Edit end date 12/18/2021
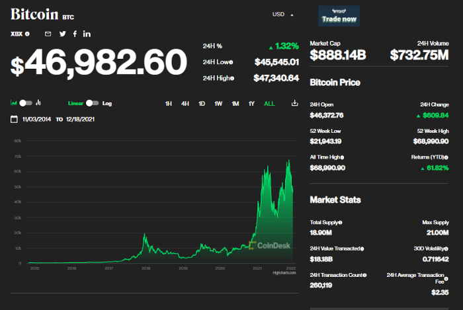 80,119
